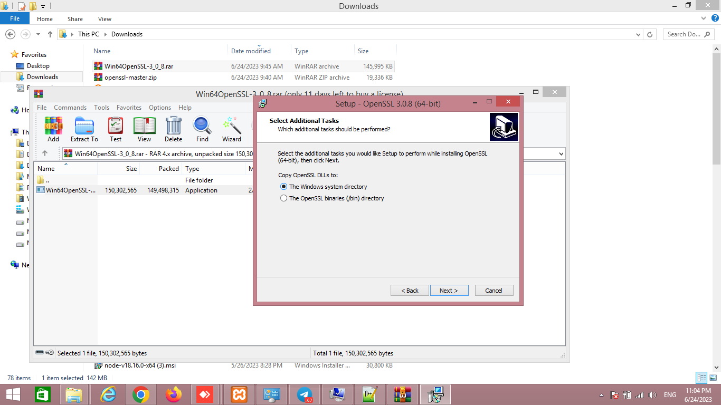Expand WinRAR archive path dropdown
Image resolution: width=721 pixels, height=405 pixels.
[x=561, y=154]
